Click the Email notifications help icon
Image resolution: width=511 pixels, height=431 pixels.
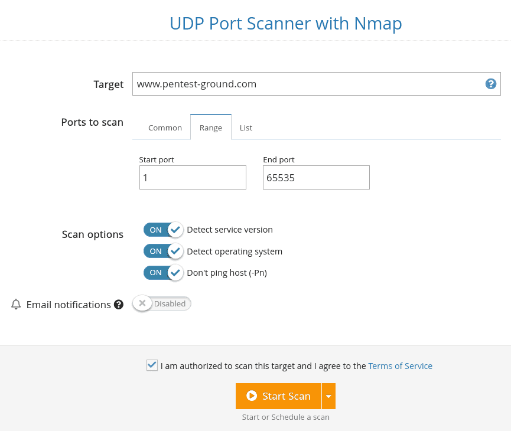[x=119, y=304]
